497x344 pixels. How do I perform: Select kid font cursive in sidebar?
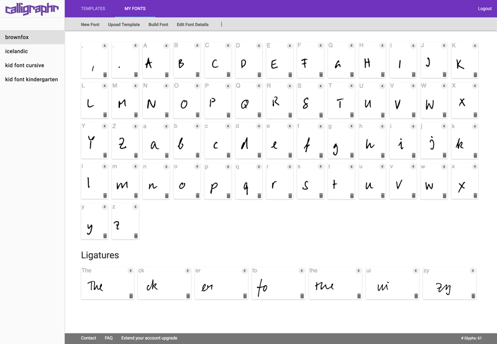click(x=24, y=65)
